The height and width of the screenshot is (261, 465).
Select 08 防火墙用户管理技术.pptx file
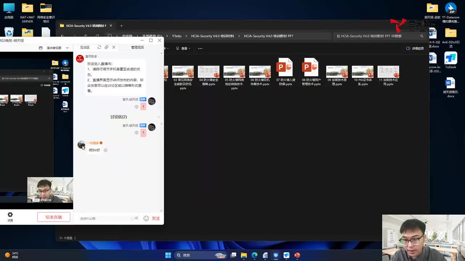311,72
